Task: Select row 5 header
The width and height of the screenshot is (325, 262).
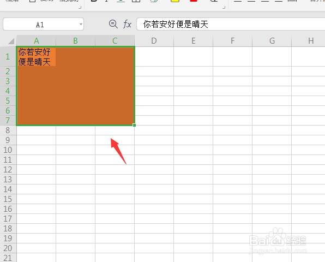Action: pyautogui.click(x=8, y=101)
